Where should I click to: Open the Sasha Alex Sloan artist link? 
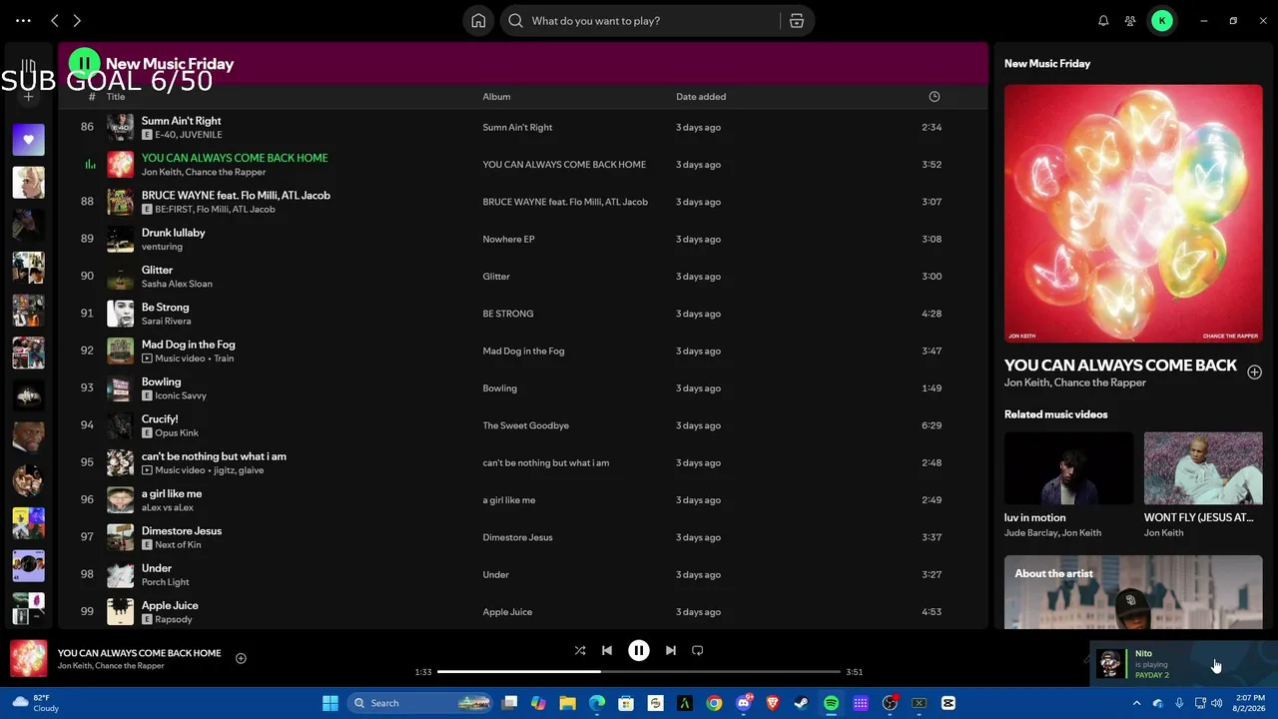pyautogui.click(x=177, y=284)
